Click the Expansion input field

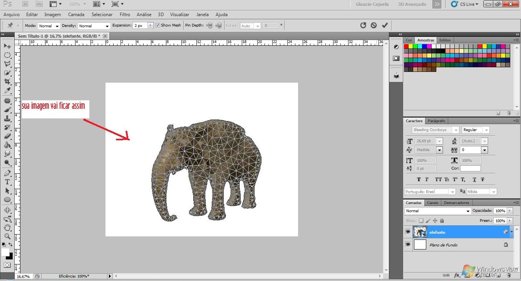pos(140,26)
